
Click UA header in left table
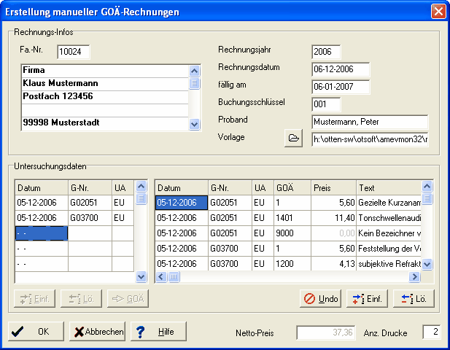[123, 188]
